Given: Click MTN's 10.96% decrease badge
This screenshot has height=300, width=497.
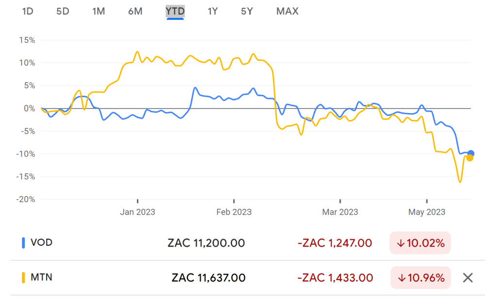Looking at the screenshot, I should coord(421,278).
